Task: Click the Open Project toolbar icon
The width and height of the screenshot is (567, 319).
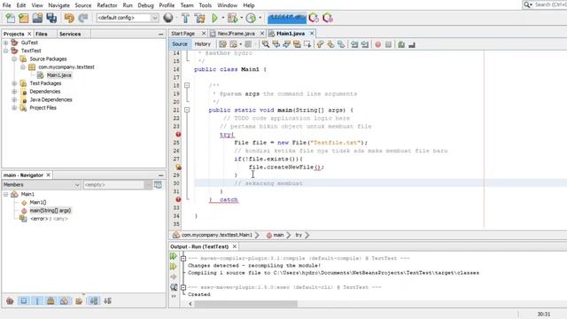Action: point(37,18)
